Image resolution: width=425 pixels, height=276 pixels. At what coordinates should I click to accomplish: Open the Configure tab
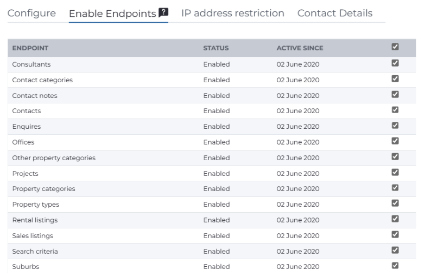[x=31, y=13]
